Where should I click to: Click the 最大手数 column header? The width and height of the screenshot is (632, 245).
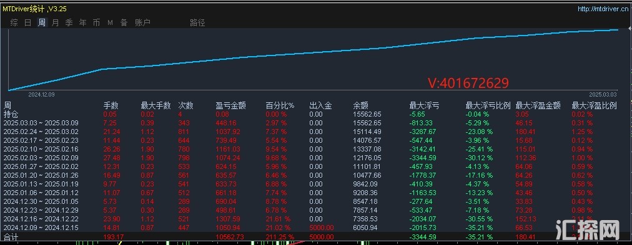click(x=156, y=106)
